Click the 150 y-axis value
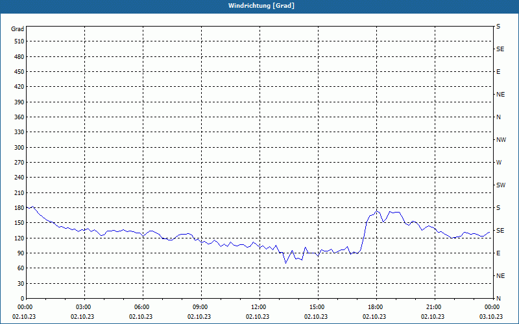This screenshot has width=519, height=324. coord(19,223)
